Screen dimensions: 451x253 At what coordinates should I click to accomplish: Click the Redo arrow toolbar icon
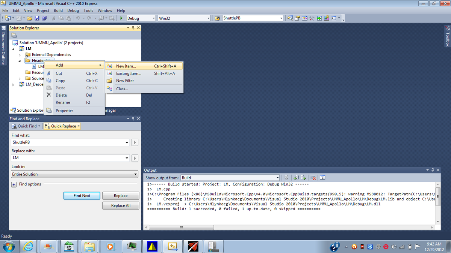coord(89,18)
